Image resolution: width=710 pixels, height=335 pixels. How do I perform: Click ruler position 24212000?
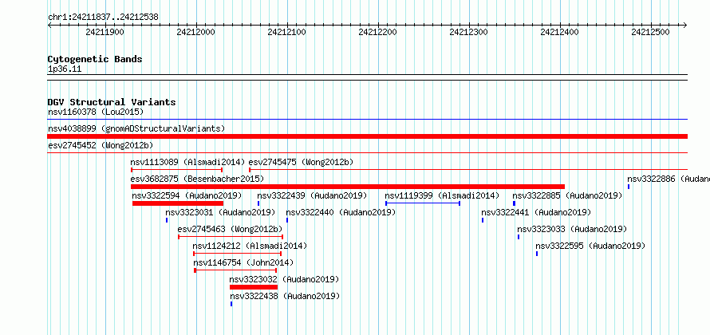[195, 32]
